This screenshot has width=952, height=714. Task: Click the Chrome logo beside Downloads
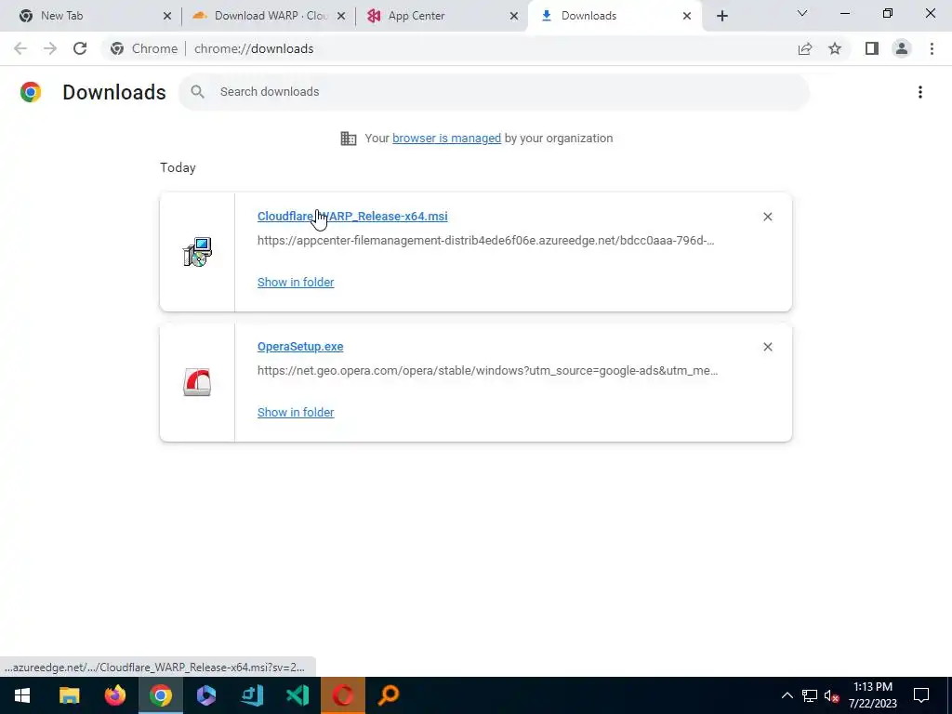(31, 92)
